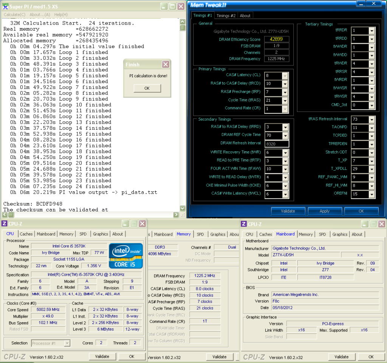Click the CPU-Z icon in Mainboard window title

[244, 224]
